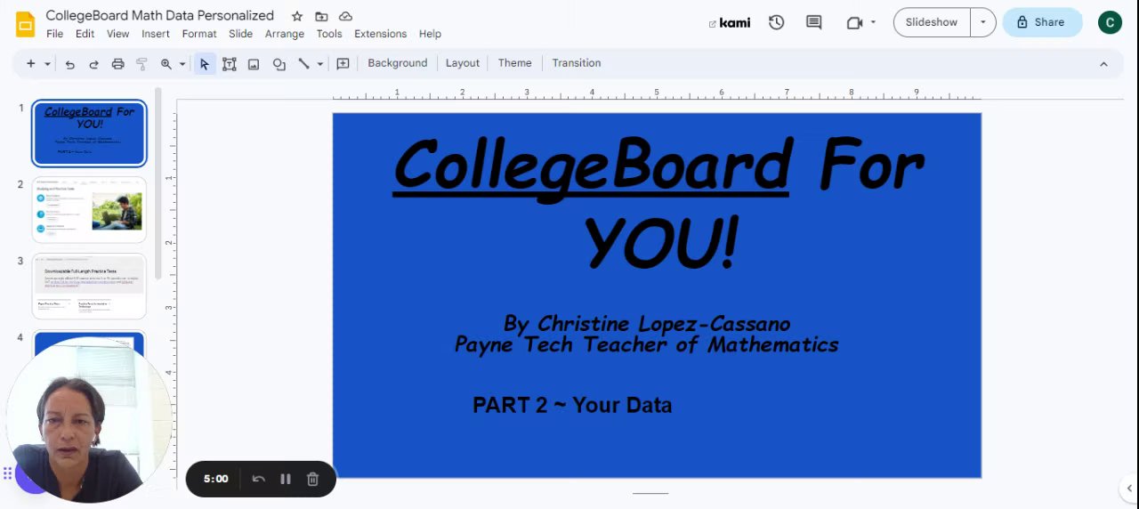Screen dimensions: 1139x509
Task: Insert an image from toolbar
Action: pyautogui.click(x=254, y=64)
